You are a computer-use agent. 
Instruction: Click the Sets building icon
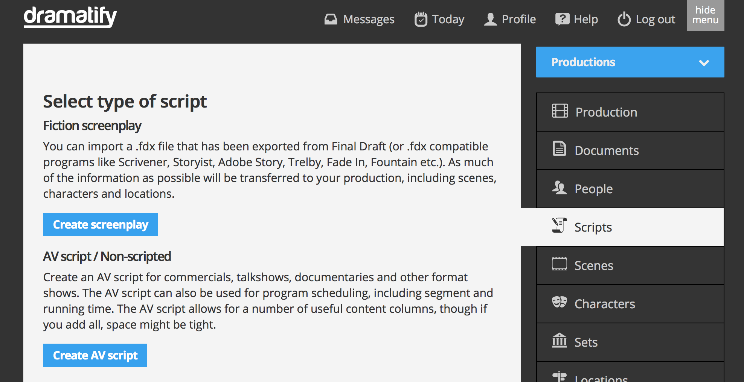pyautogui.click(x=559, y=341)
